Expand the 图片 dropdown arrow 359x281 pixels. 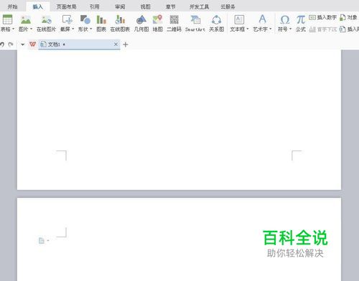[31, 29]
